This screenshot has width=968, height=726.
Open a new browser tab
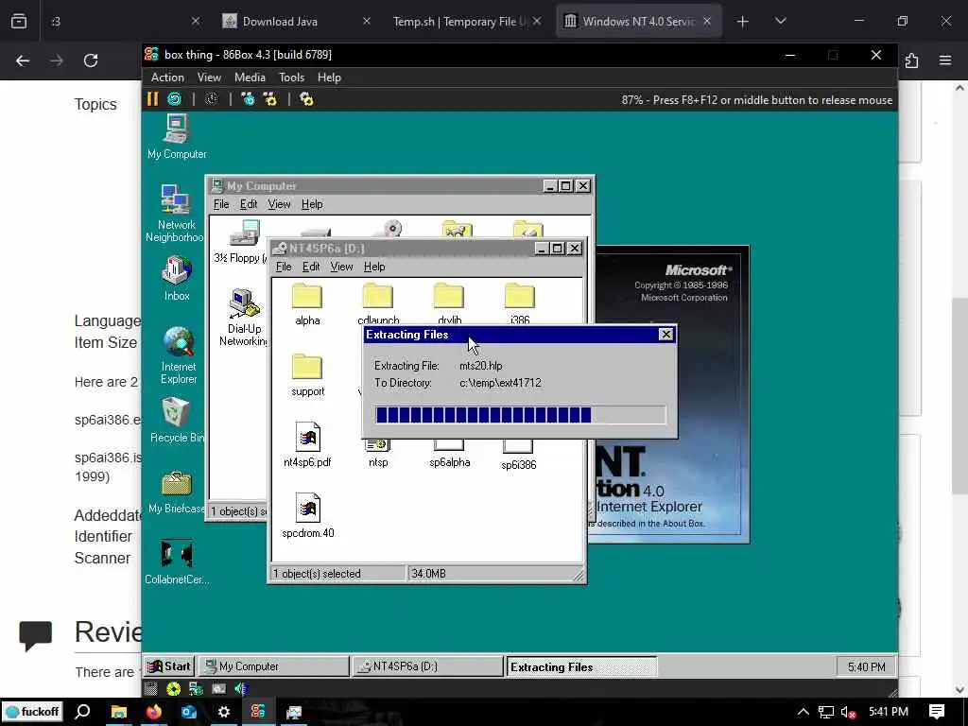click(743, 22)
